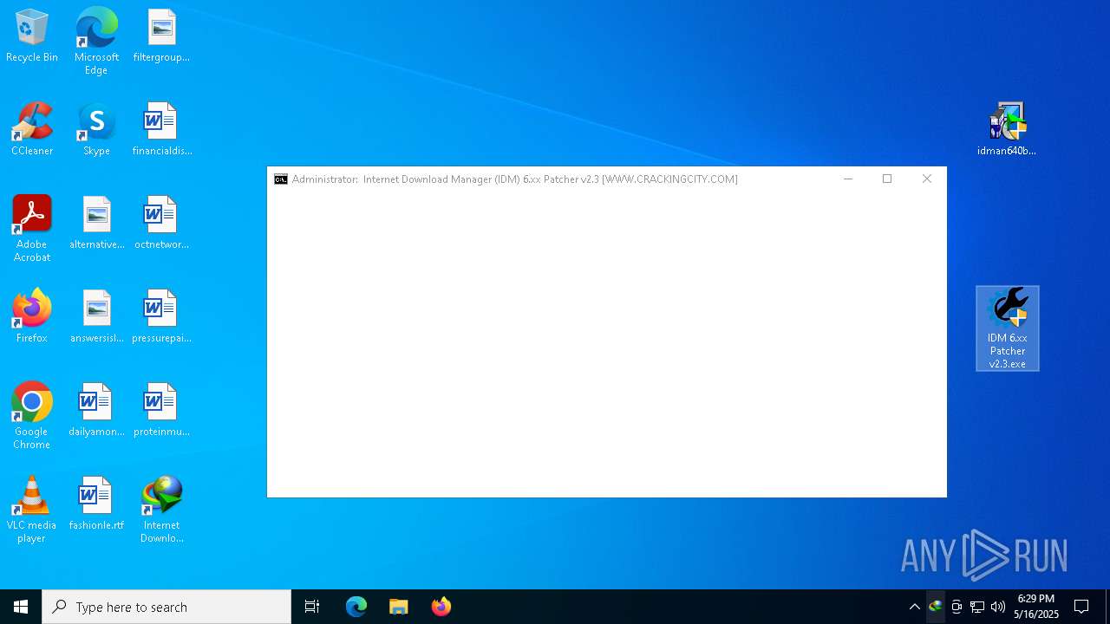Select the CCleaner desktop shortcut
Screen dimensions: 1110x624
(x=32, y=129)
